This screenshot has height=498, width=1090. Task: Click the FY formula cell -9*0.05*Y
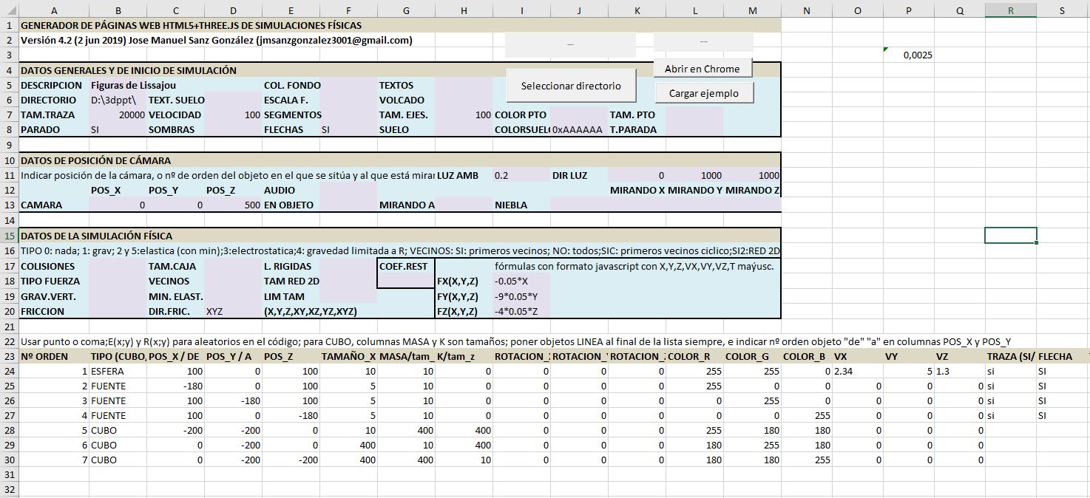point(521,296)
